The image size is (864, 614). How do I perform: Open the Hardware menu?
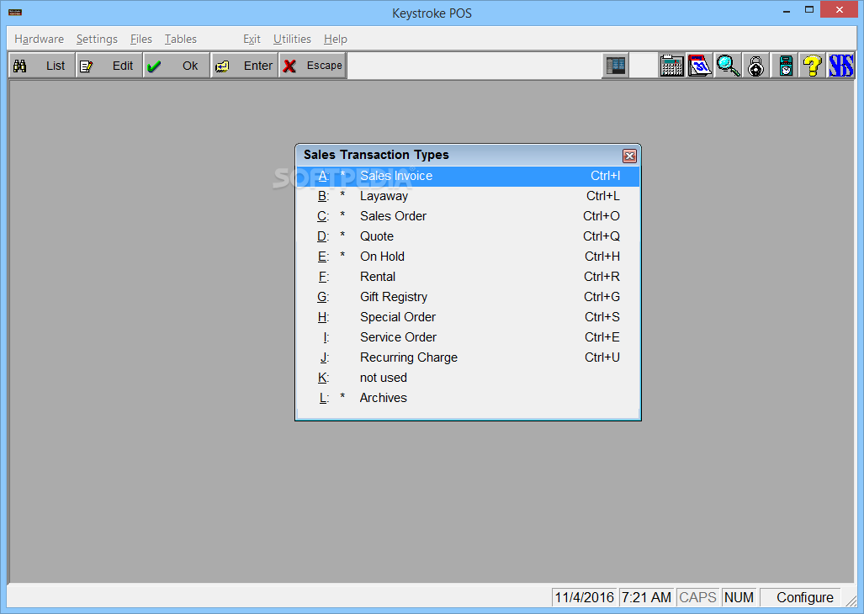[40, 39]
